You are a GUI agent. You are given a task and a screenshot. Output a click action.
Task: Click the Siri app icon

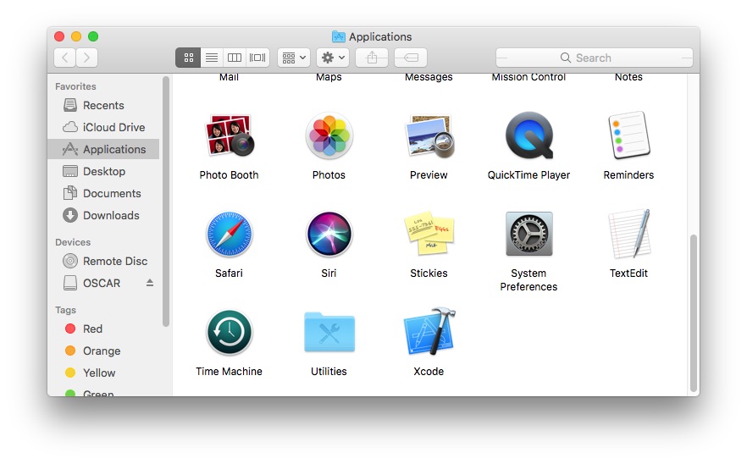[329, 234]
